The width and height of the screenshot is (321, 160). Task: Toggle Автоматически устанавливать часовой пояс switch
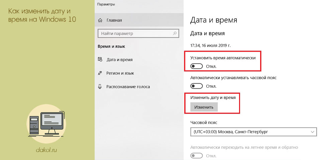click(x=197, y=86)
